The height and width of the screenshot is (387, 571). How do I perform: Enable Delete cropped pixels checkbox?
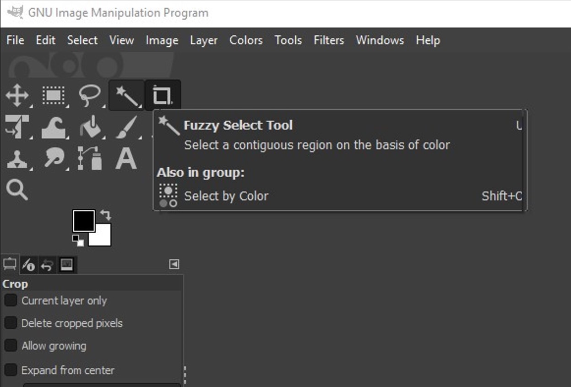tap(11, 323)
